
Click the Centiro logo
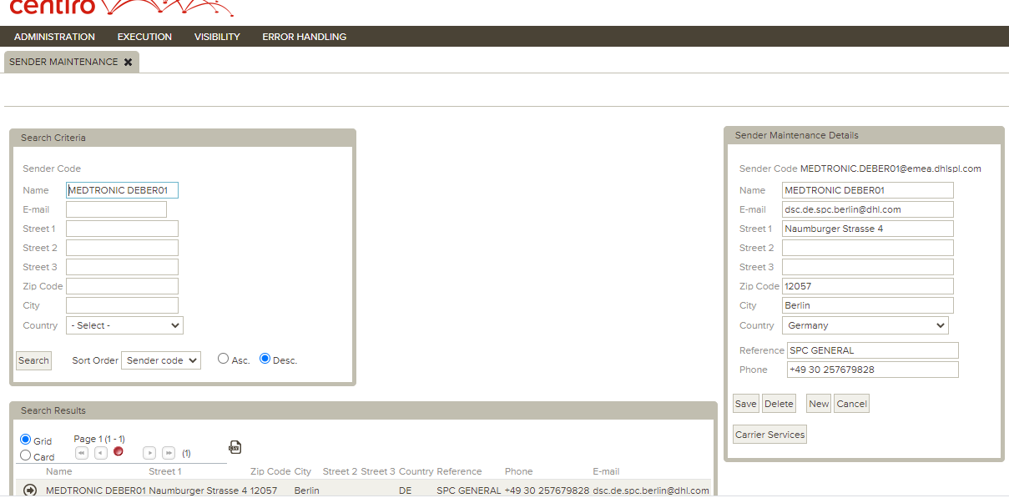pyautogui.click(x=121, y=8)
